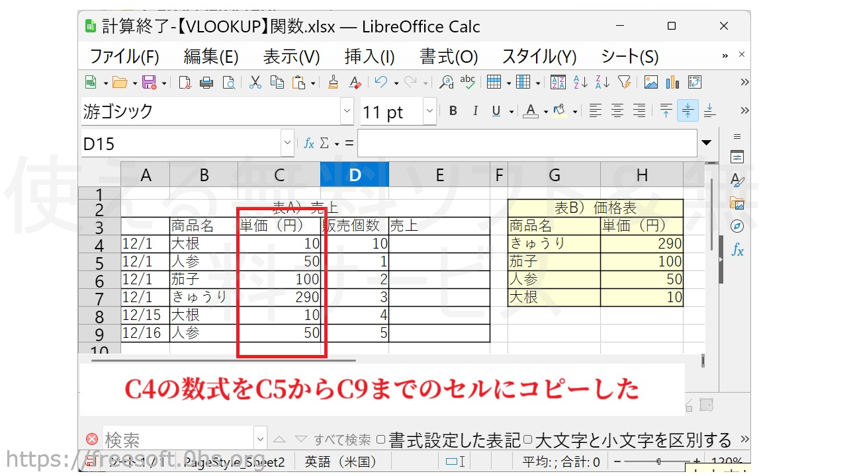The image size is (847, 476).
Task: Click the Sort Ascending icon
Action: point(580,83)
